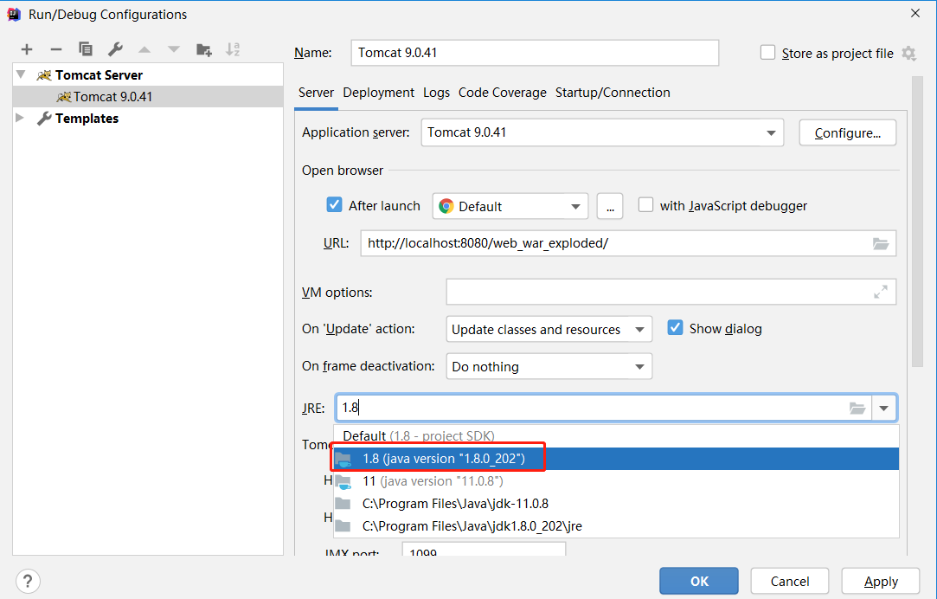Open the help question mark button
Screen dimensions: 937x599
[x=28, y=581]
